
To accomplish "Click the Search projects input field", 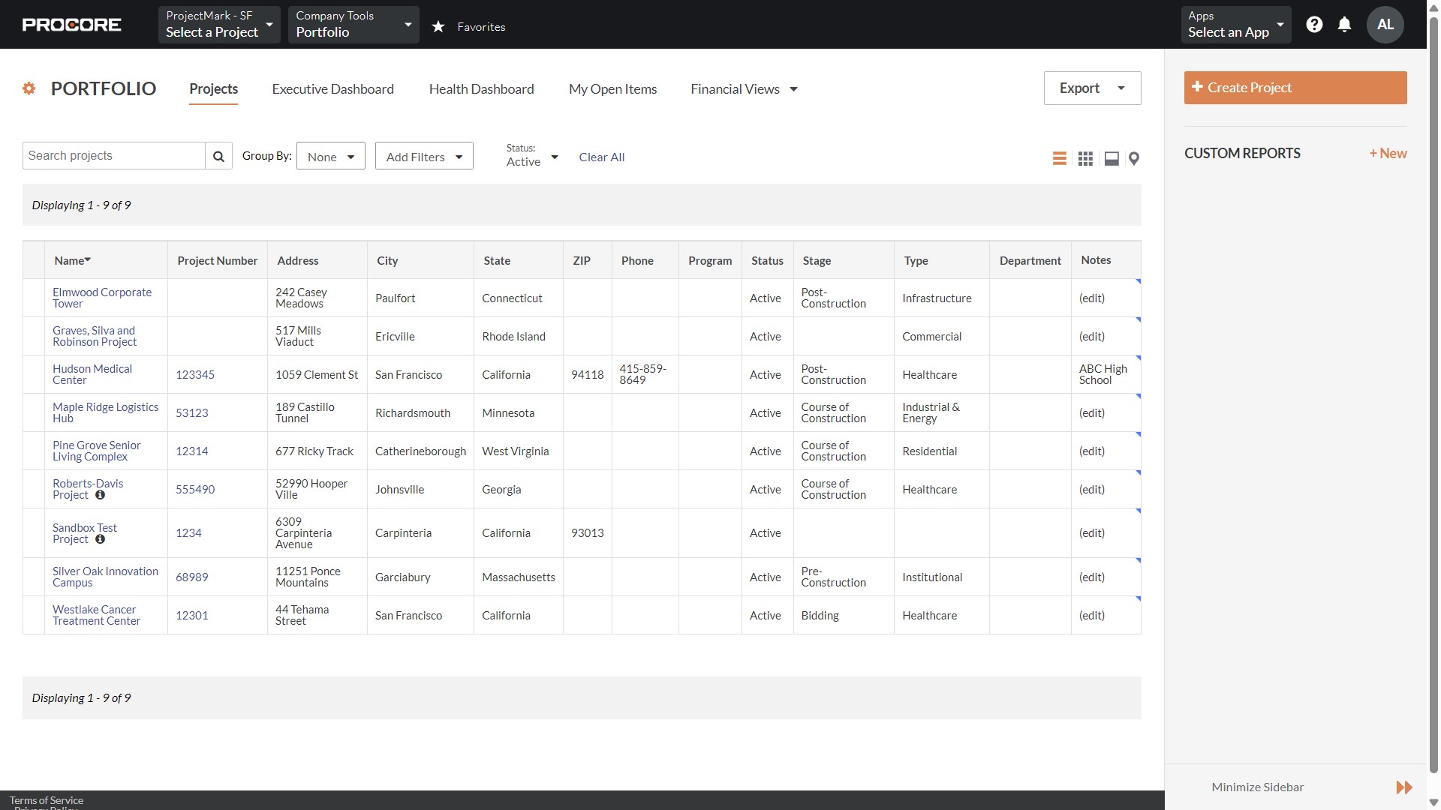I will point(113,155).
